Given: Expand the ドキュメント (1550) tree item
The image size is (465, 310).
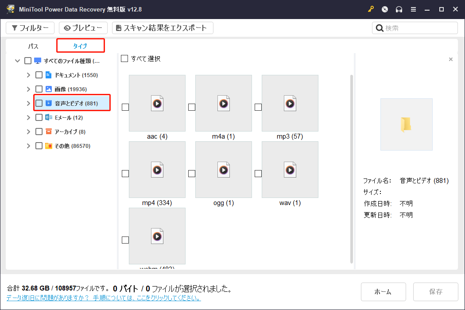Looking at the screenshot, I should [28, 74].
